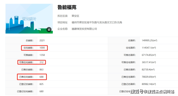The image size is (178, 96).
Task: Click company name 福建绿发投资有限公司
Action: pos(84,29)
